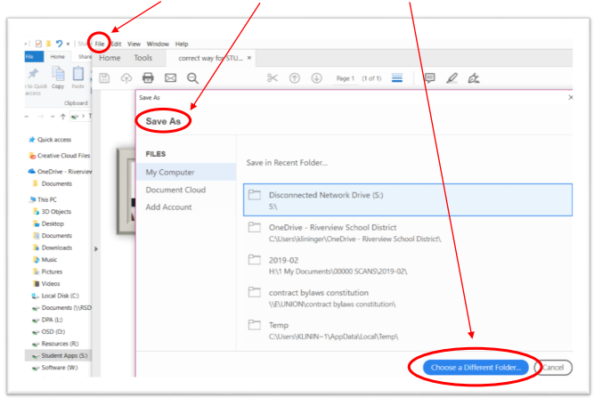
Task: Go to next page with down arrow icon
Action: (316, 78)
